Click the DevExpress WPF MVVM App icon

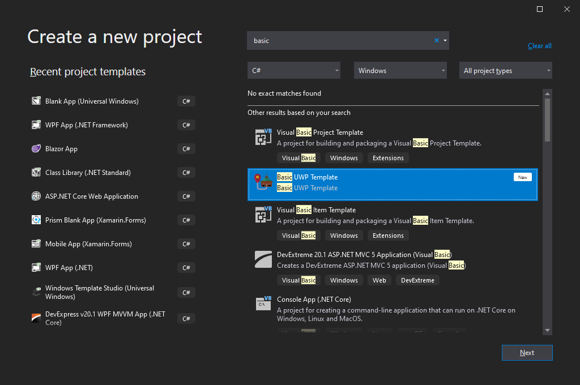tap(36, 318)
